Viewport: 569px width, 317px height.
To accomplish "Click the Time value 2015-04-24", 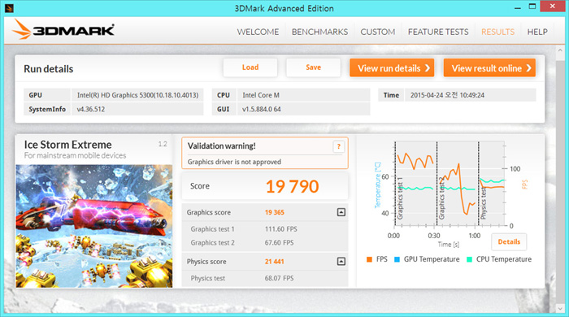I will 471,95.
